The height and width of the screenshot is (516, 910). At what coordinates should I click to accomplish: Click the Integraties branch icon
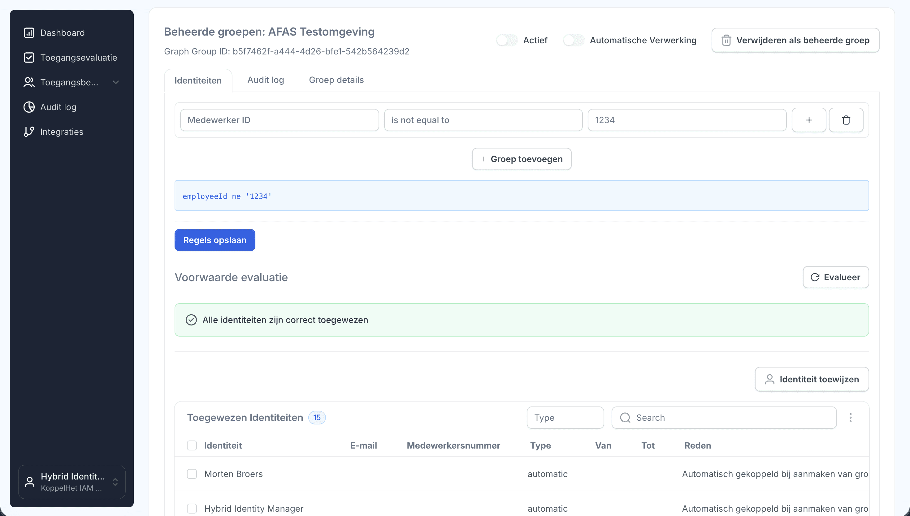click(29, 131)
